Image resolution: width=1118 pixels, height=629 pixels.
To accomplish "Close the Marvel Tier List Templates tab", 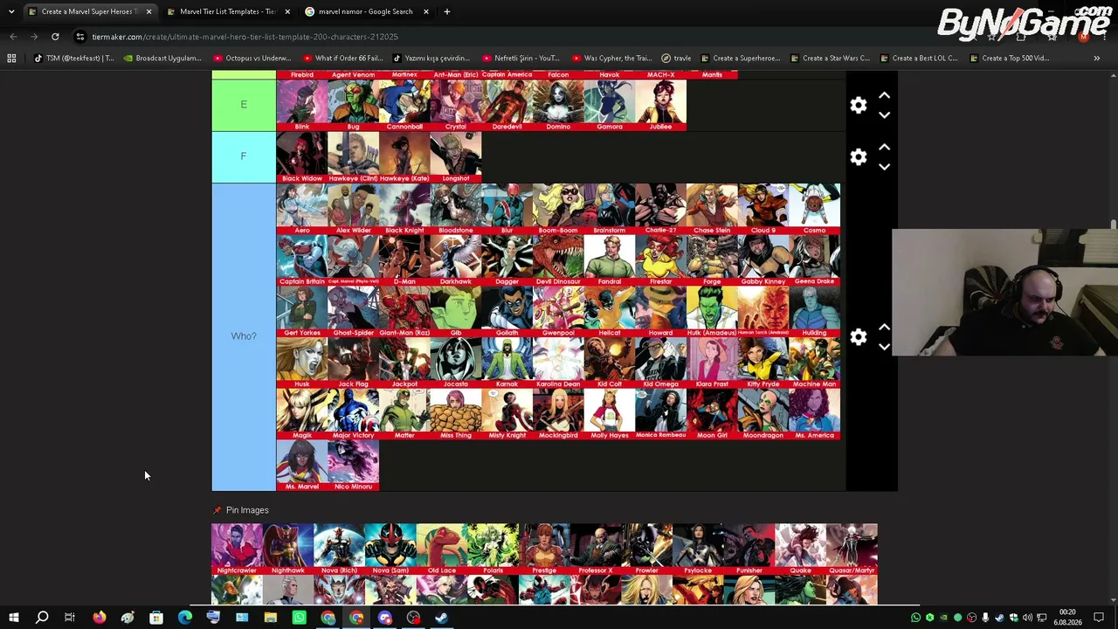I will coord(287,11).
